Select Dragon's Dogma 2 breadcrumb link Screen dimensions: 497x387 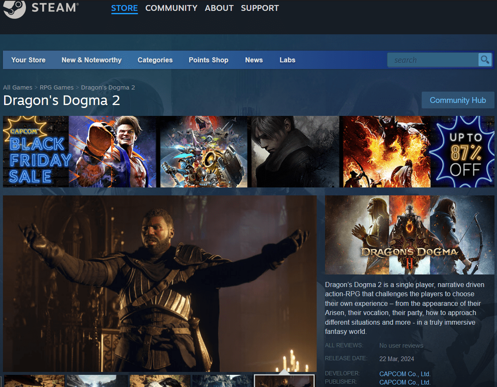[108, 87]
